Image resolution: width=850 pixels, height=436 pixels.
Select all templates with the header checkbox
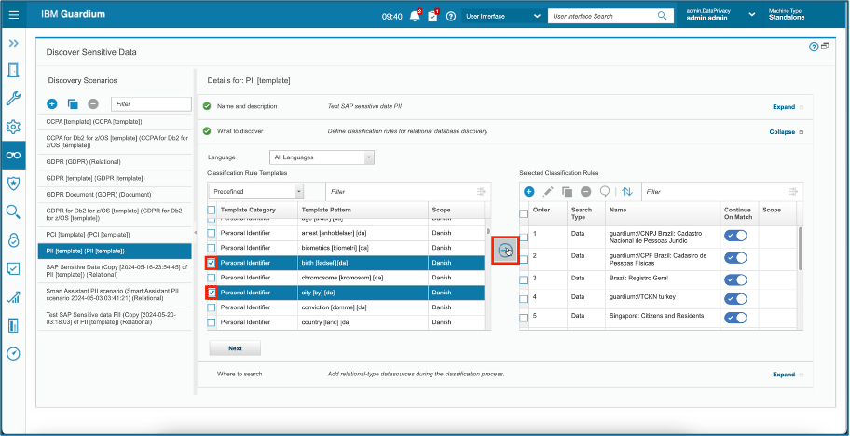click(212, 210)
